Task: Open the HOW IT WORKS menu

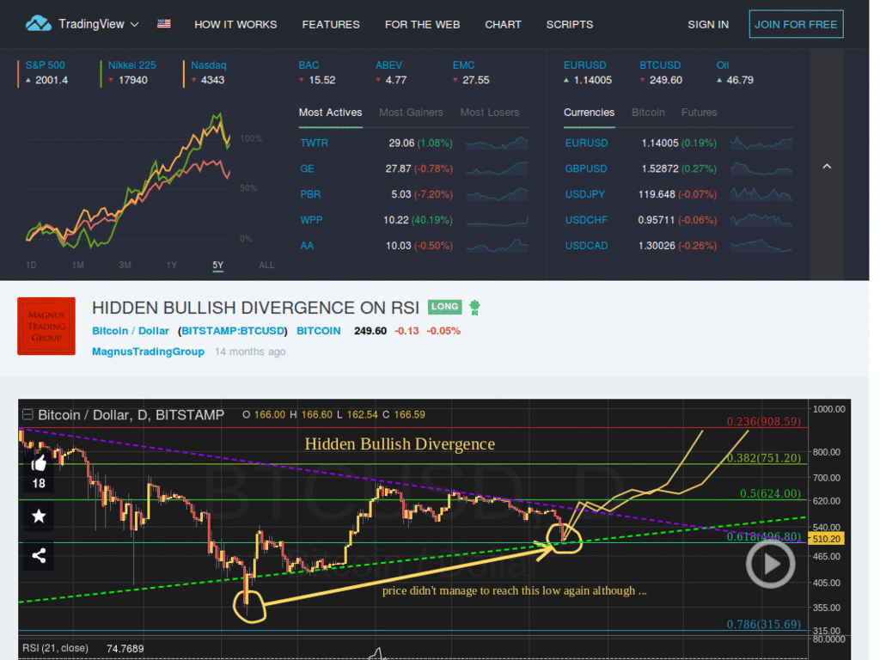Action: click(235, 25)
